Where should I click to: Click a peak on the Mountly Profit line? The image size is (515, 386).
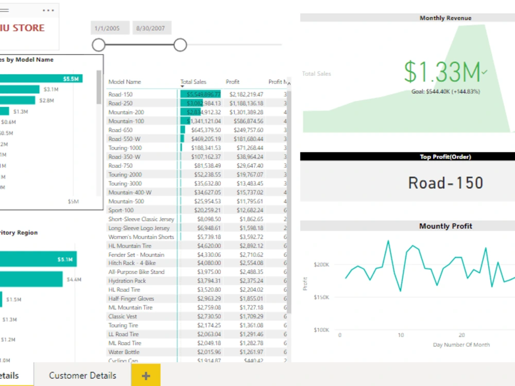pyautogui.click(x=389, y=240)
